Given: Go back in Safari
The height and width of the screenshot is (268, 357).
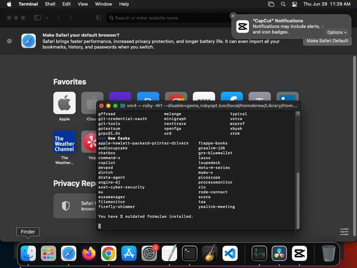Looking at the screenshot, I should 59,18.
